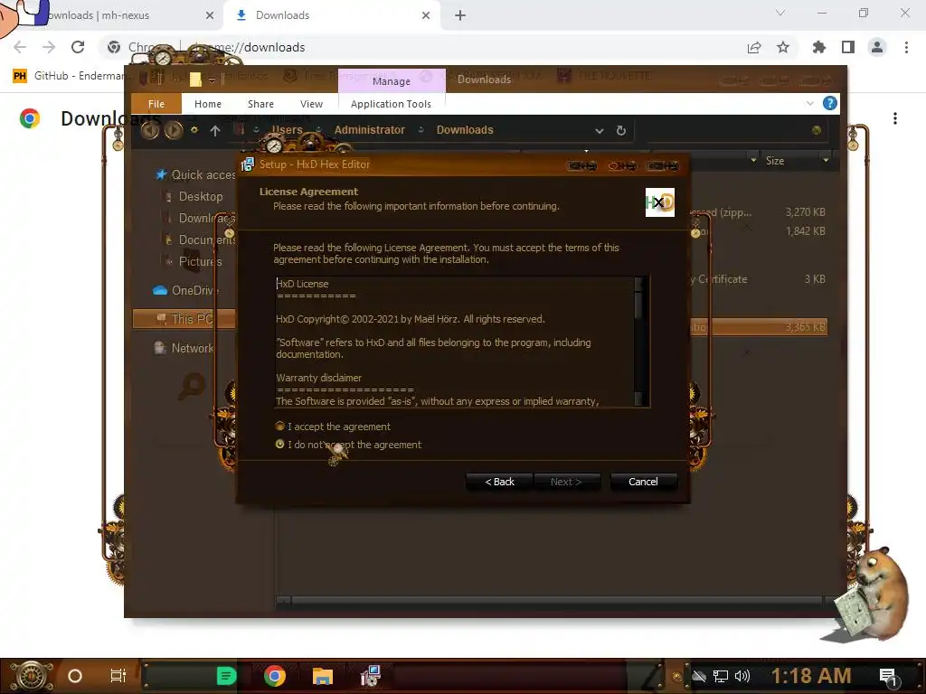
Task: Select the 3,365 KB highlighted file row
Action: [x=759, y=327]
